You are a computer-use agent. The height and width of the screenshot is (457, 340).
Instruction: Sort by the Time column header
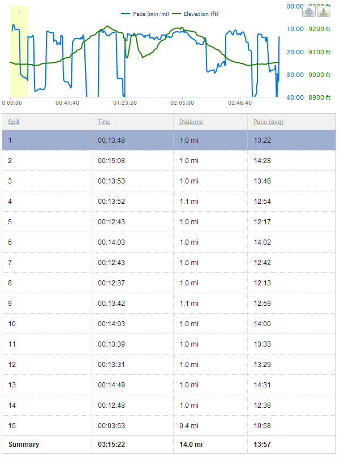click(x=104, y=122)
